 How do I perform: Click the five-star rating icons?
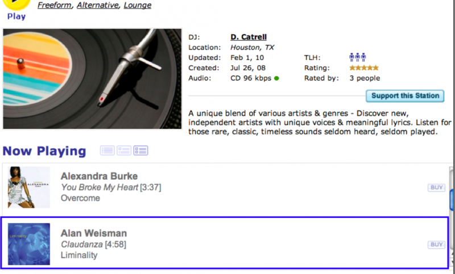(x=364, y=68)
